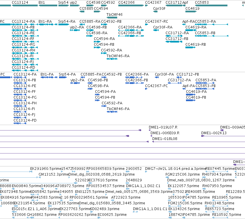
Task: Open protein yip2-PA
Action: [x=77, y=80]
